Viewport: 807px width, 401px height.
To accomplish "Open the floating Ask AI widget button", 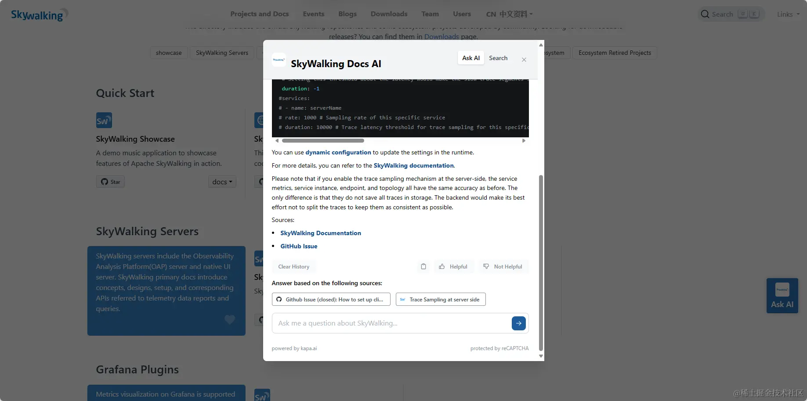I will tap(782, 296).
